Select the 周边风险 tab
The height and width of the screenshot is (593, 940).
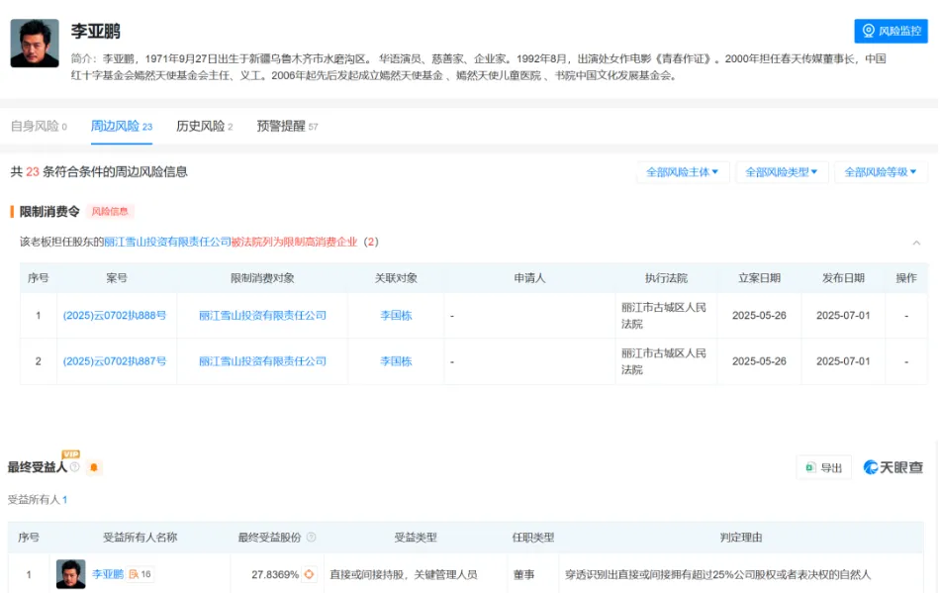(x=121, y=126)
